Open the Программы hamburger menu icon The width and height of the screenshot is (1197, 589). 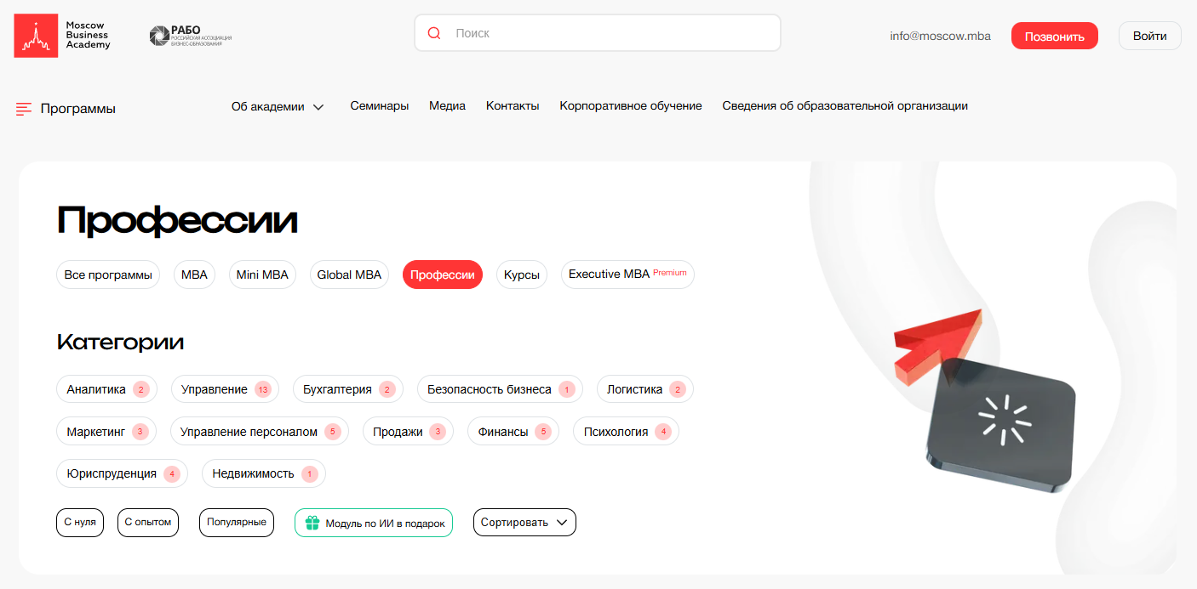[x=24, y=109]
